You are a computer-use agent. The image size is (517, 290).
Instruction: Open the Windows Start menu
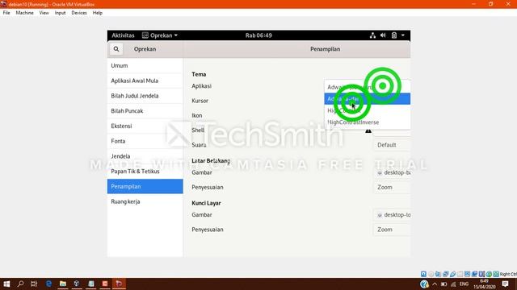[6, 284]
